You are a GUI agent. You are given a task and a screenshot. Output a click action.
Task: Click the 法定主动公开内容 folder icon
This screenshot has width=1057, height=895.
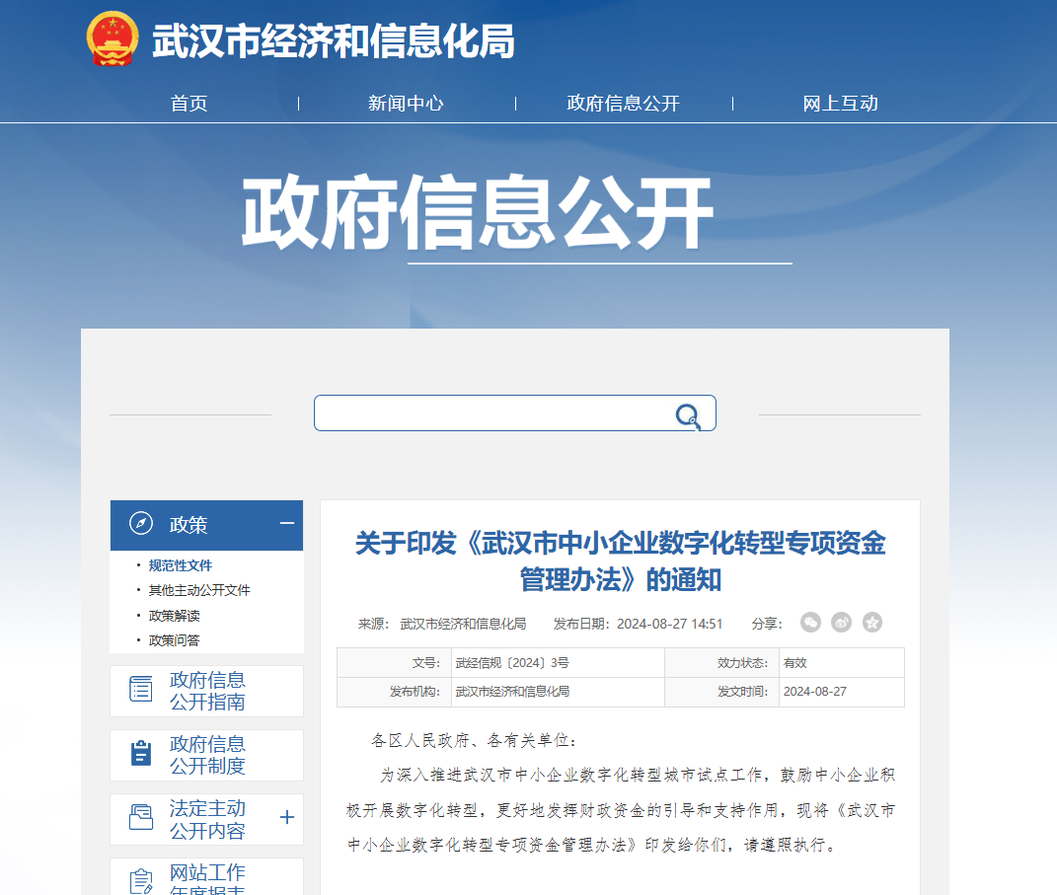pos(141,818)
